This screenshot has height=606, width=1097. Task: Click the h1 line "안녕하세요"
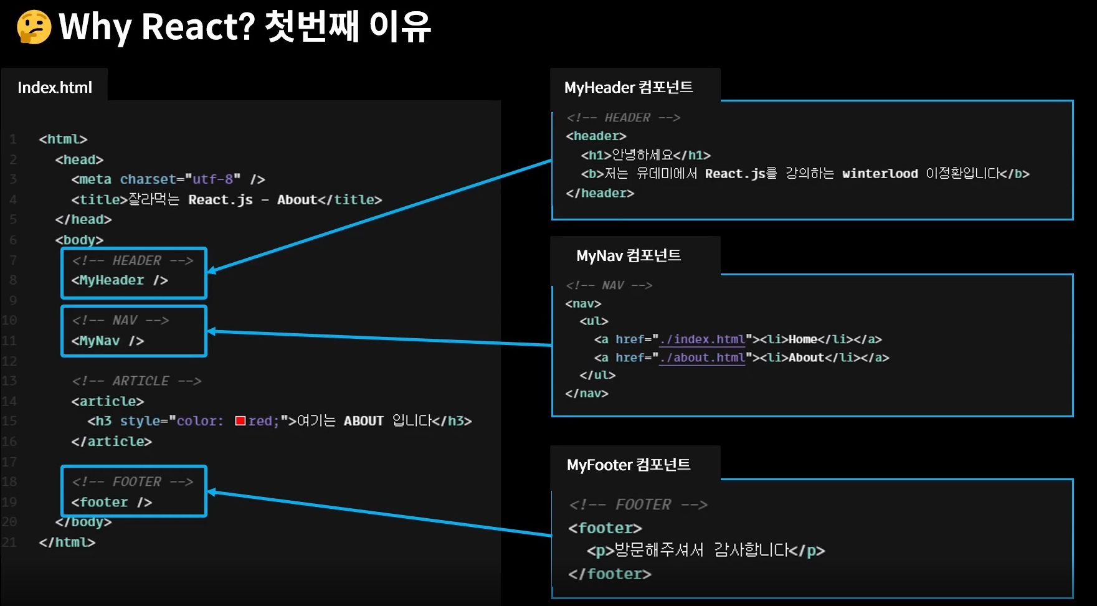646,154
